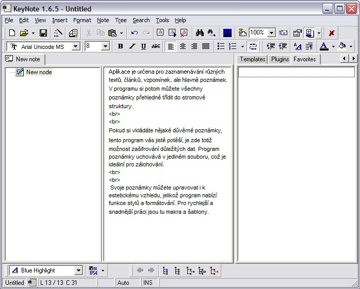Increase indent with the indent icon
The image size is (360, 289).
pos(283,46)
